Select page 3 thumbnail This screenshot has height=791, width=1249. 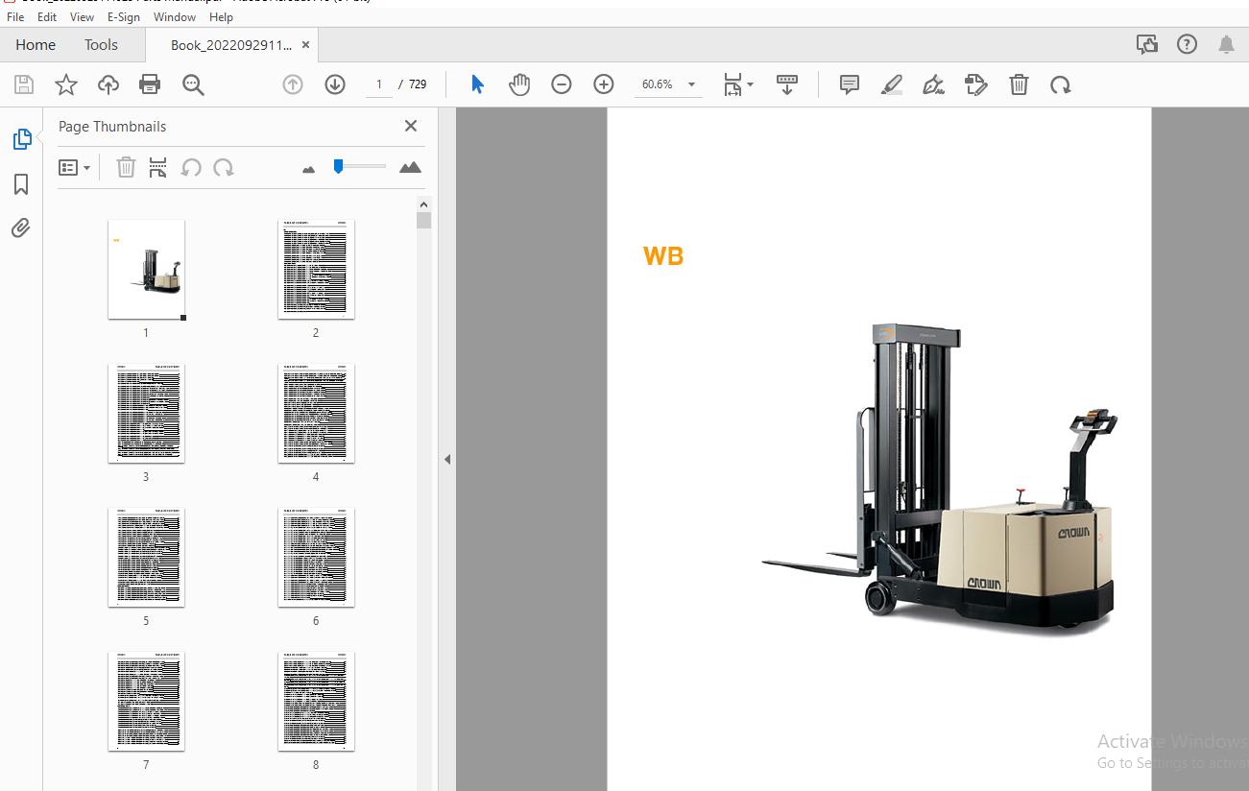click(146, 414)
